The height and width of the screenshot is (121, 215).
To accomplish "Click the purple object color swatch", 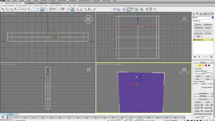I will [213, 17].
